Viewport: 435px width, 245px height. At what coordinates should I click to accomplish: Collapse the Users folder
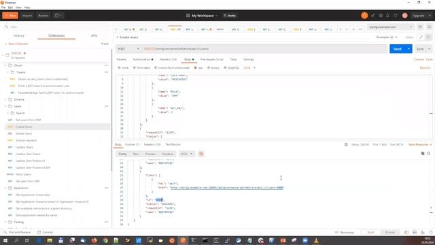pyautogui.click(x=5, y=106)
